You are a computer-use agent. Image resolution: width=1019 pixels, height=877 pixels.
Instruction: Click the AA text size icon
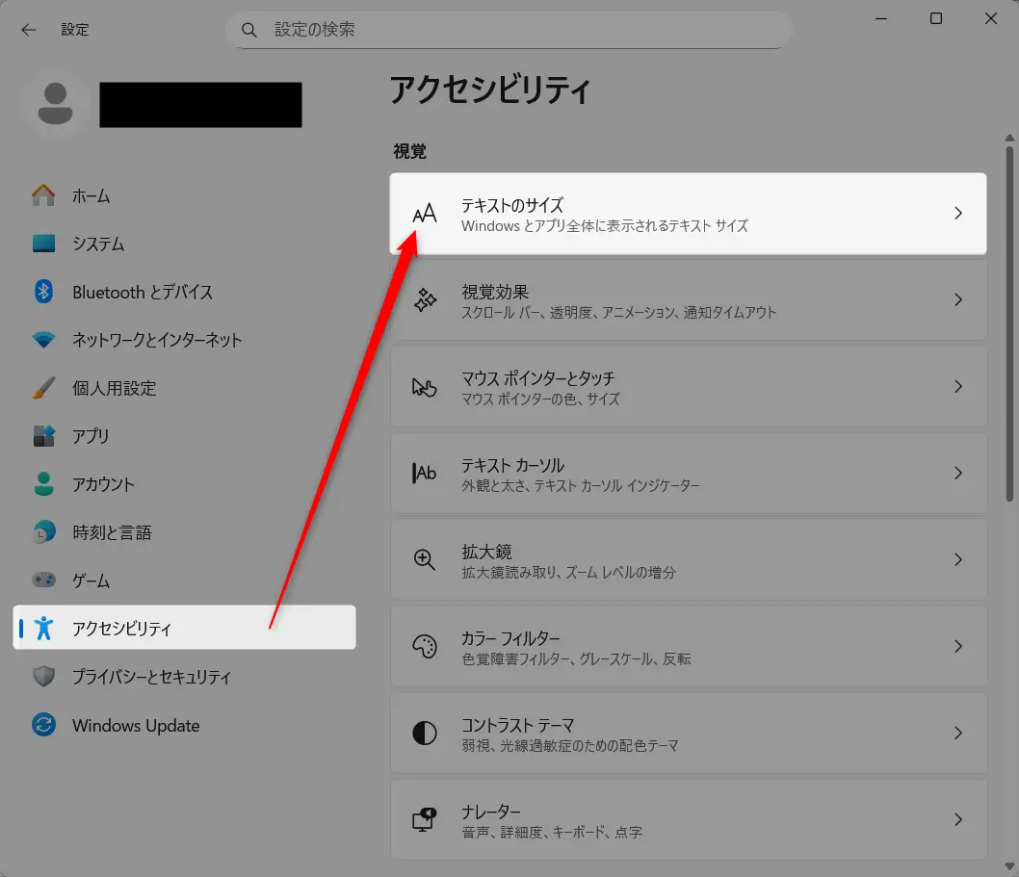pyautogui.click(x=425, y=213)
